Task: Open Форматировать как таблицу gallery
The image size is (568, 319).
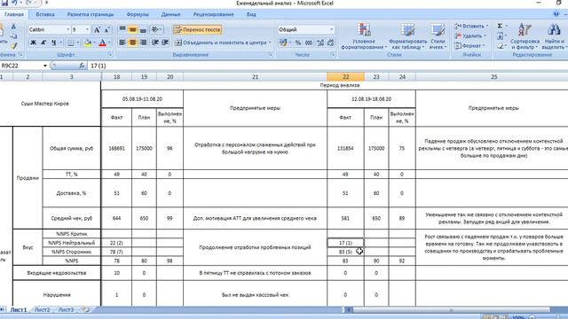Action: [x=407, y=36]
